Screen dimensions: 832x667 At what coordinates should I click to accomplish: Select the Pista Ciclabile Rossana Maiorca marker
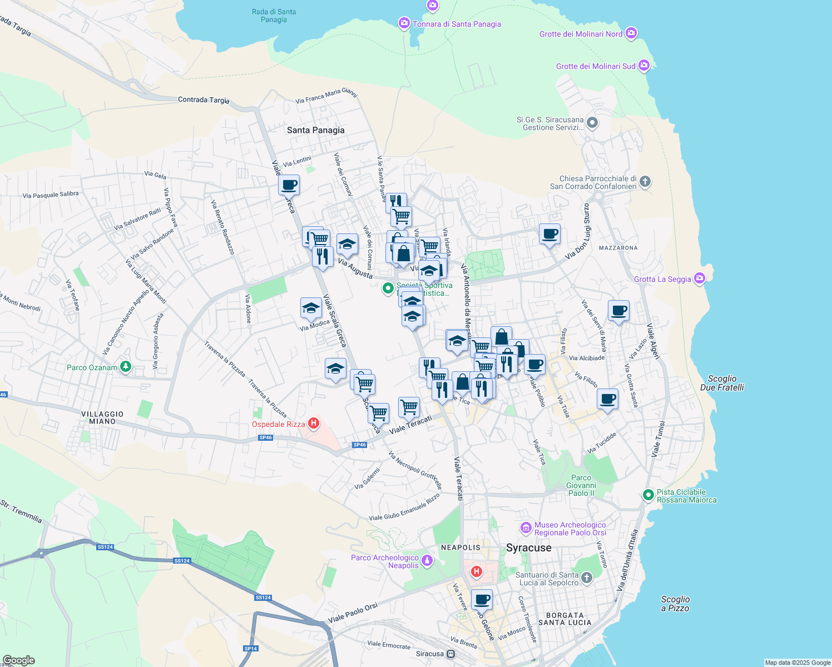click(x=648, y=493)
